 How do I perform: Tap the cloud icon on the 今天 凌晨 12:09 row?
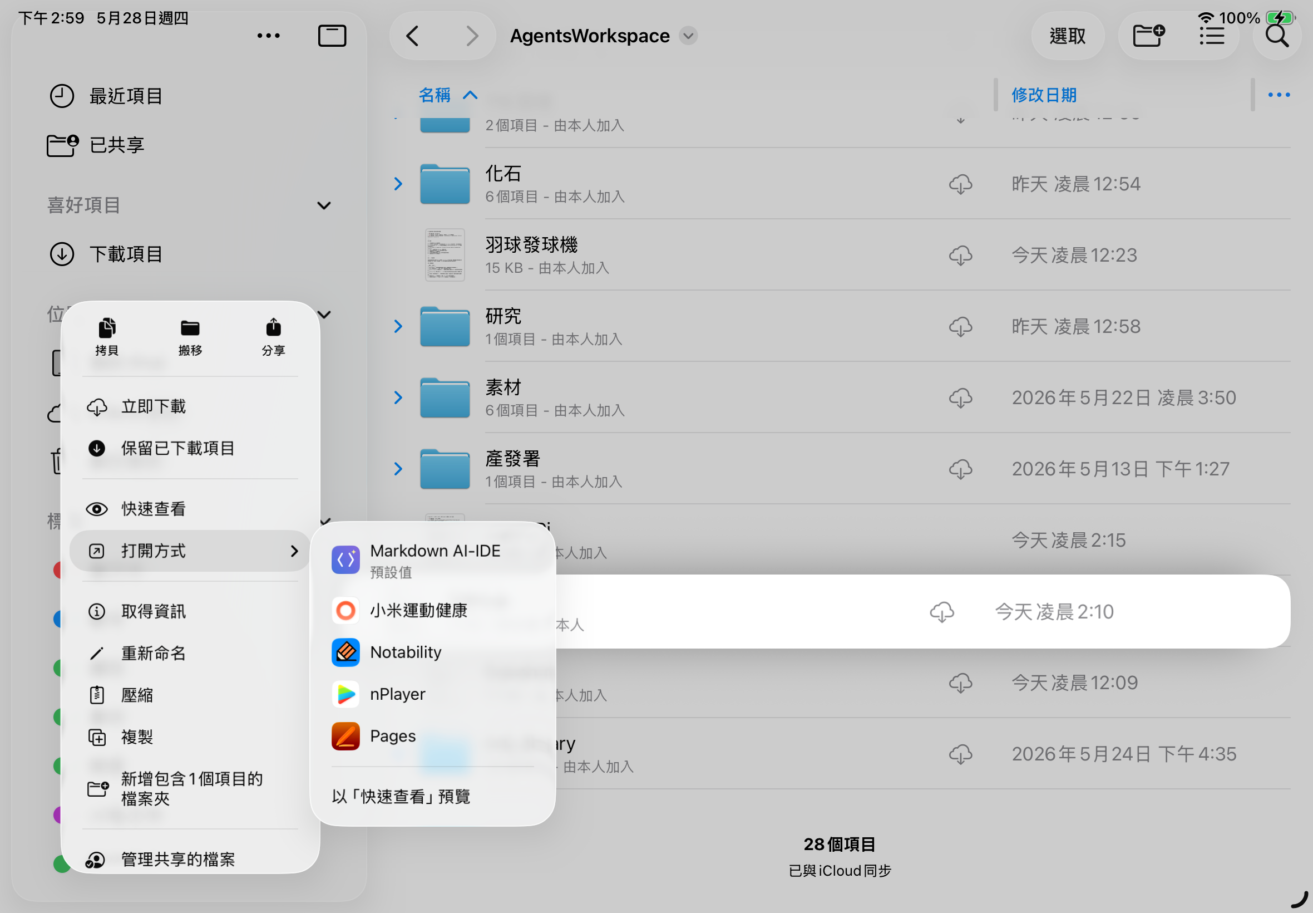(960, 683)
